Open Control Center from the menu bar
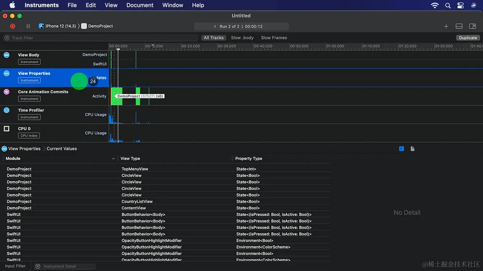The image size is (483, 271). pyautogui.click(x=461, y=5)
